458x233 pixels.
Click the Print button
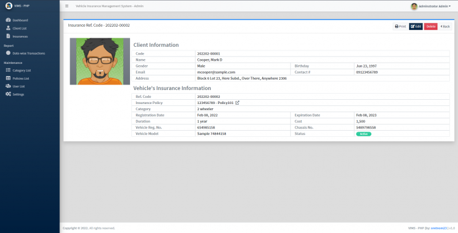(x=401, y=27)
